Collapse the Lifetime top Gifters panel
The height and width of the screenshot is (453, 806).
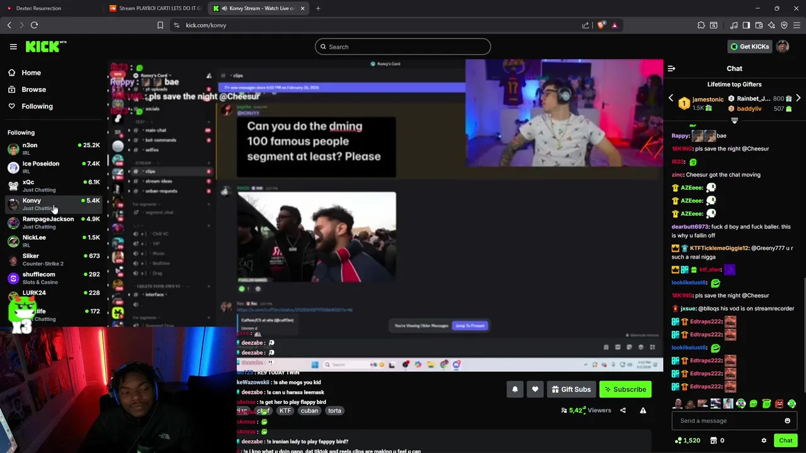[734, 120]
